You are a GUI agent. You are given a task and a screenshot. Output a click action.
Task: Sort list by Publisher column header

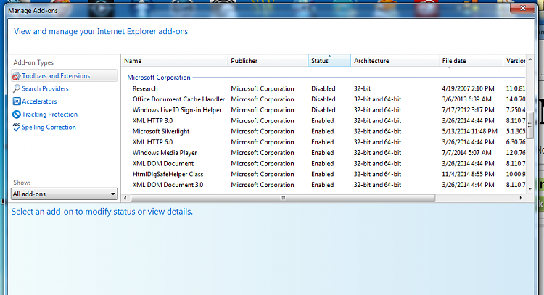[x=268, y=61]
